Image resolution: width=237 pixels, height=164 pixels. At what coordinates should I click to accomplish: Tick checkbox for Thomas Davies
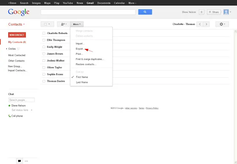(x=44, y=81)
